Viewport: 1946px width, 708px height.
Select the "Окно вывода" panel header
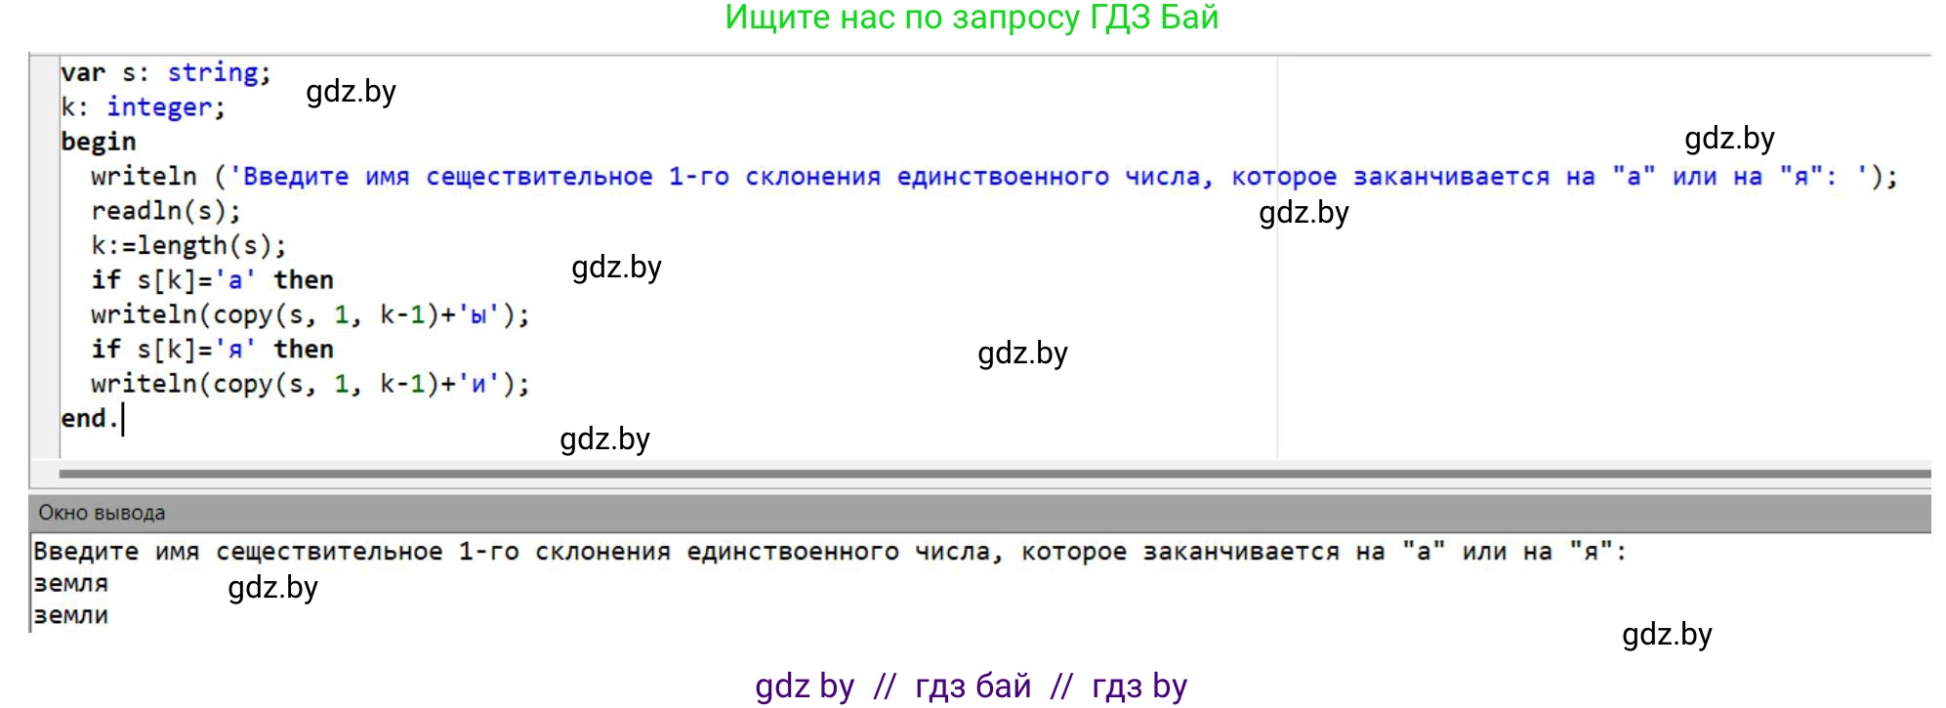pos(102,513)
